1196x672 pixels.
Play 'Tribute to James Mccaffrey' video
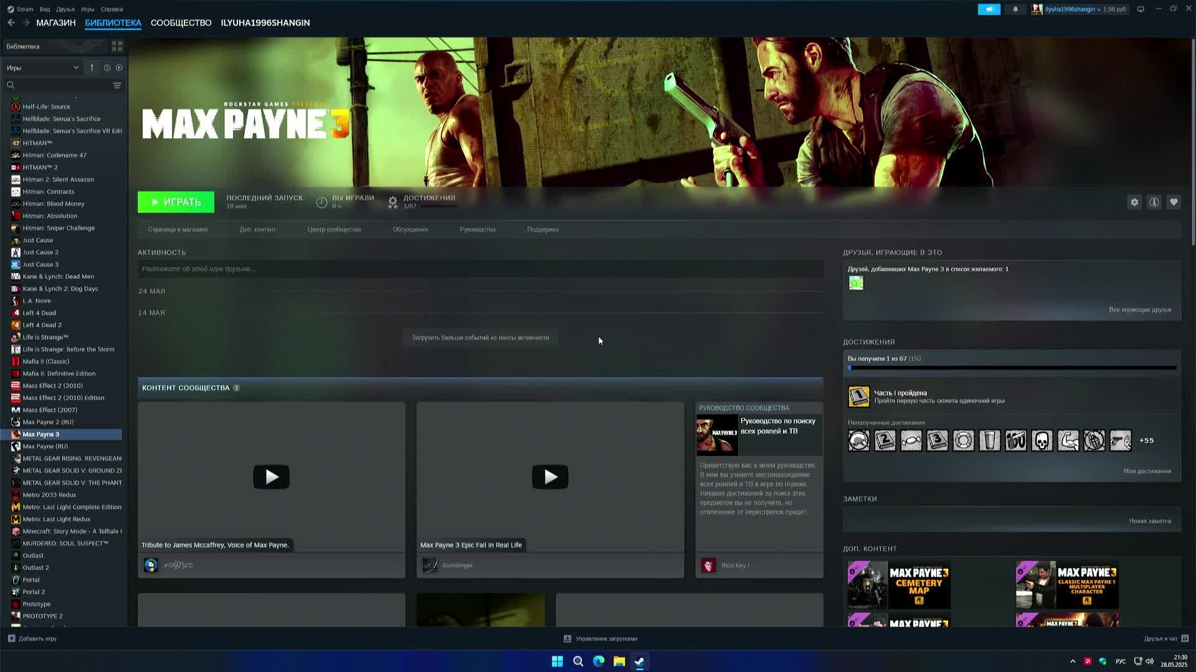[271, 477]
